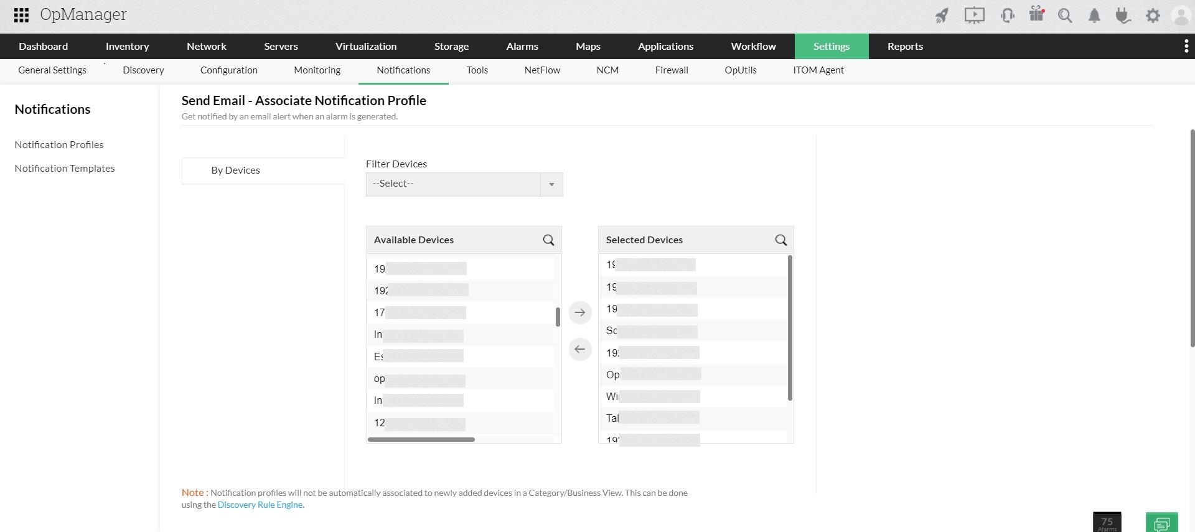Open the user profile avatar menu
The width and height of the screenshot is (1195, 532).
[x=1181, y=16]
